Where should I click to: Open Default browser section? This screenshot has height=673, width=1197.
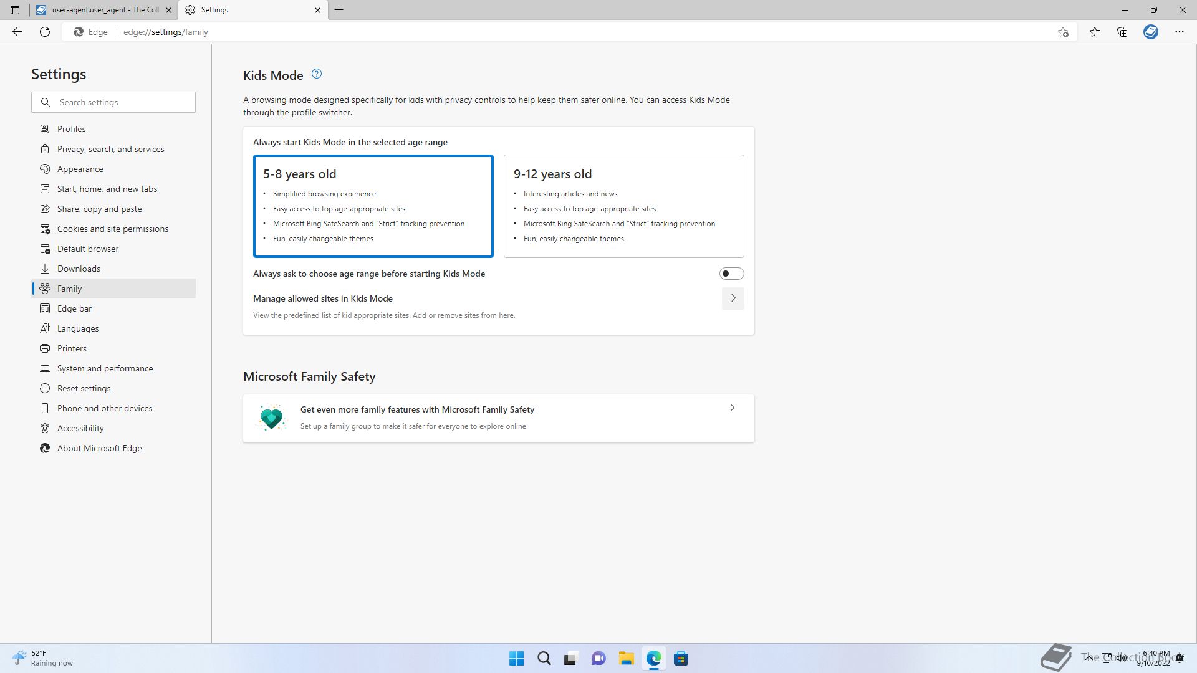113,249
